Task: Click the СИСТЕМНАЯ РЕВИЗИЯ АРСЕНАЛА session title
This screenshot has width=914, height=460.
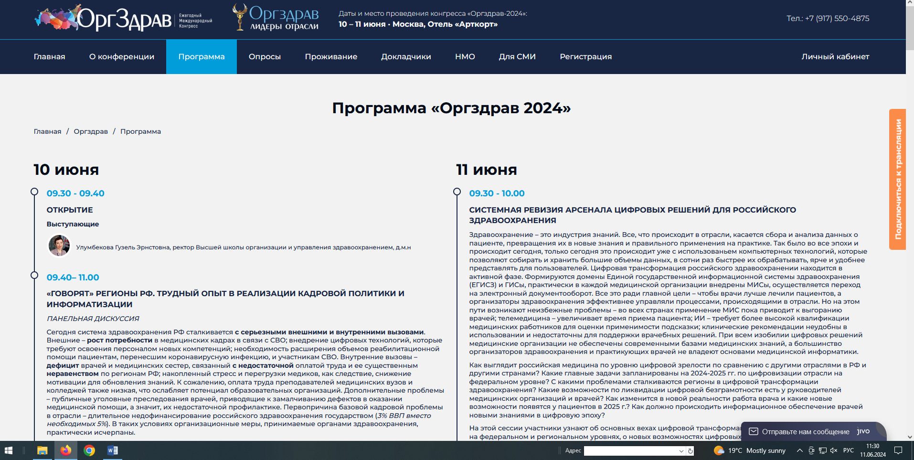Action: tap(632, 215)
